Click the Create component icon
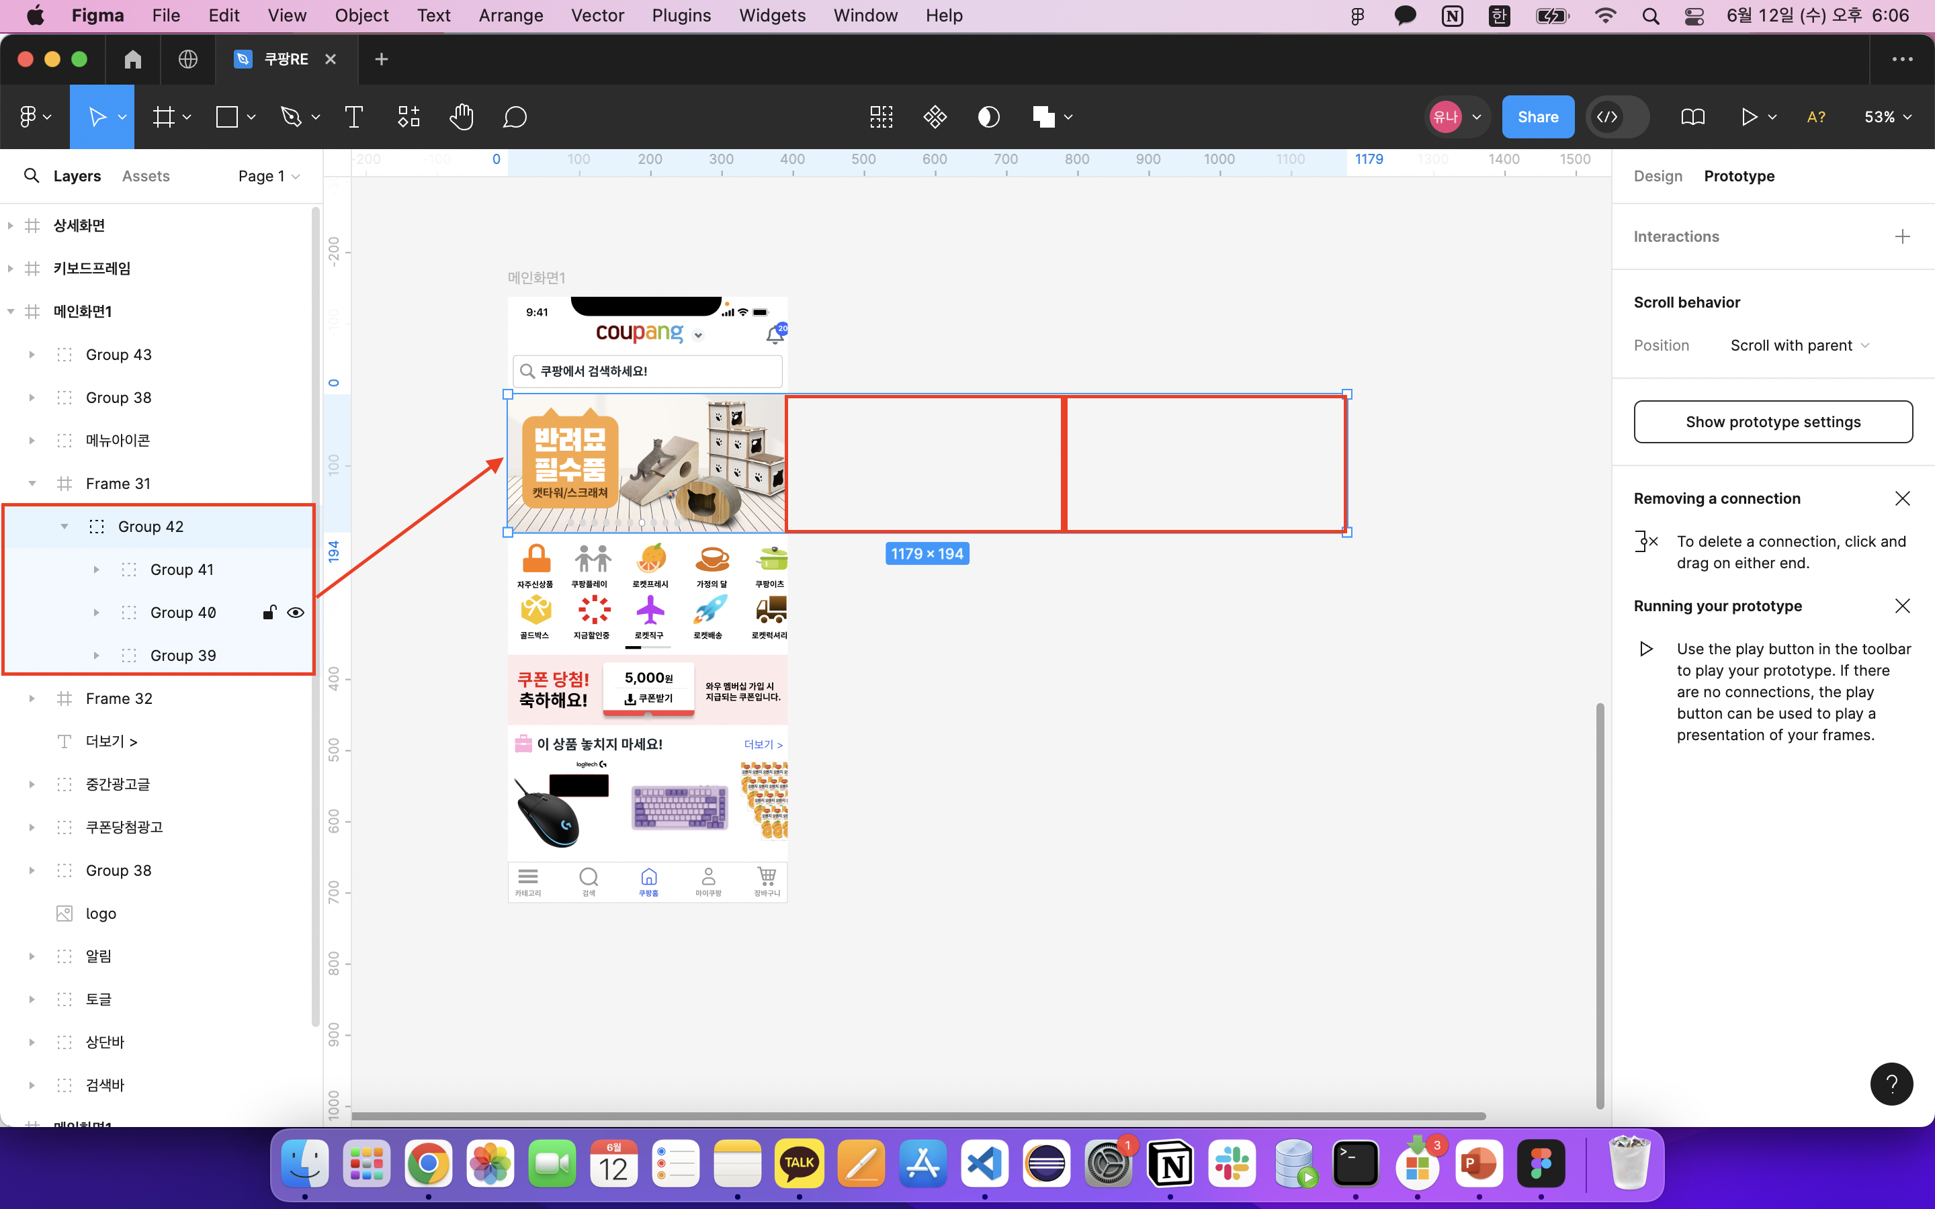 click(935, 118)
